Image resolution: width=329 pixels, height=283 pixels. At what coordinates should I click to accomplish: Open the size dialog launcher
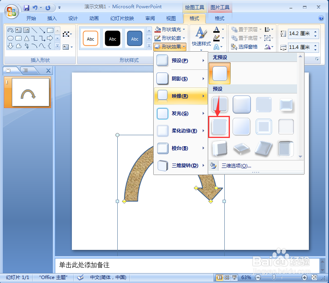(x=317, y=59)
